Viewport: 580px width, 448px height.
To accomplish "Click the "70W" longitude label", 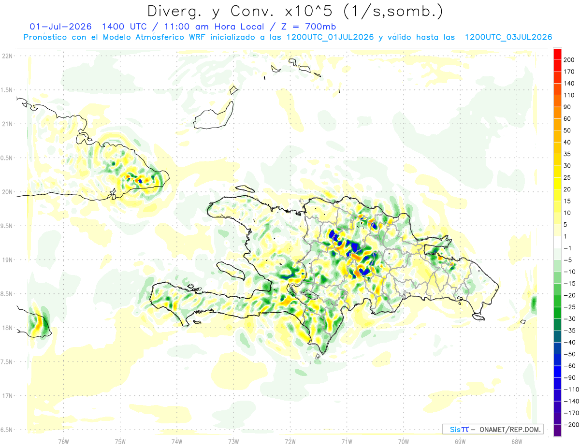I will click(x=403, y=442).
